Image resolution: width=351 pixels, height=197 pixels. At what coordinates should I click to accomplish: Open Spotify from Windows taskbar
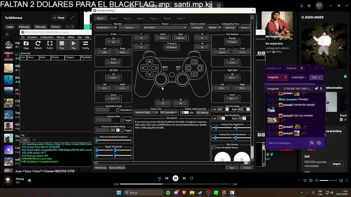(x=168, y=193)
